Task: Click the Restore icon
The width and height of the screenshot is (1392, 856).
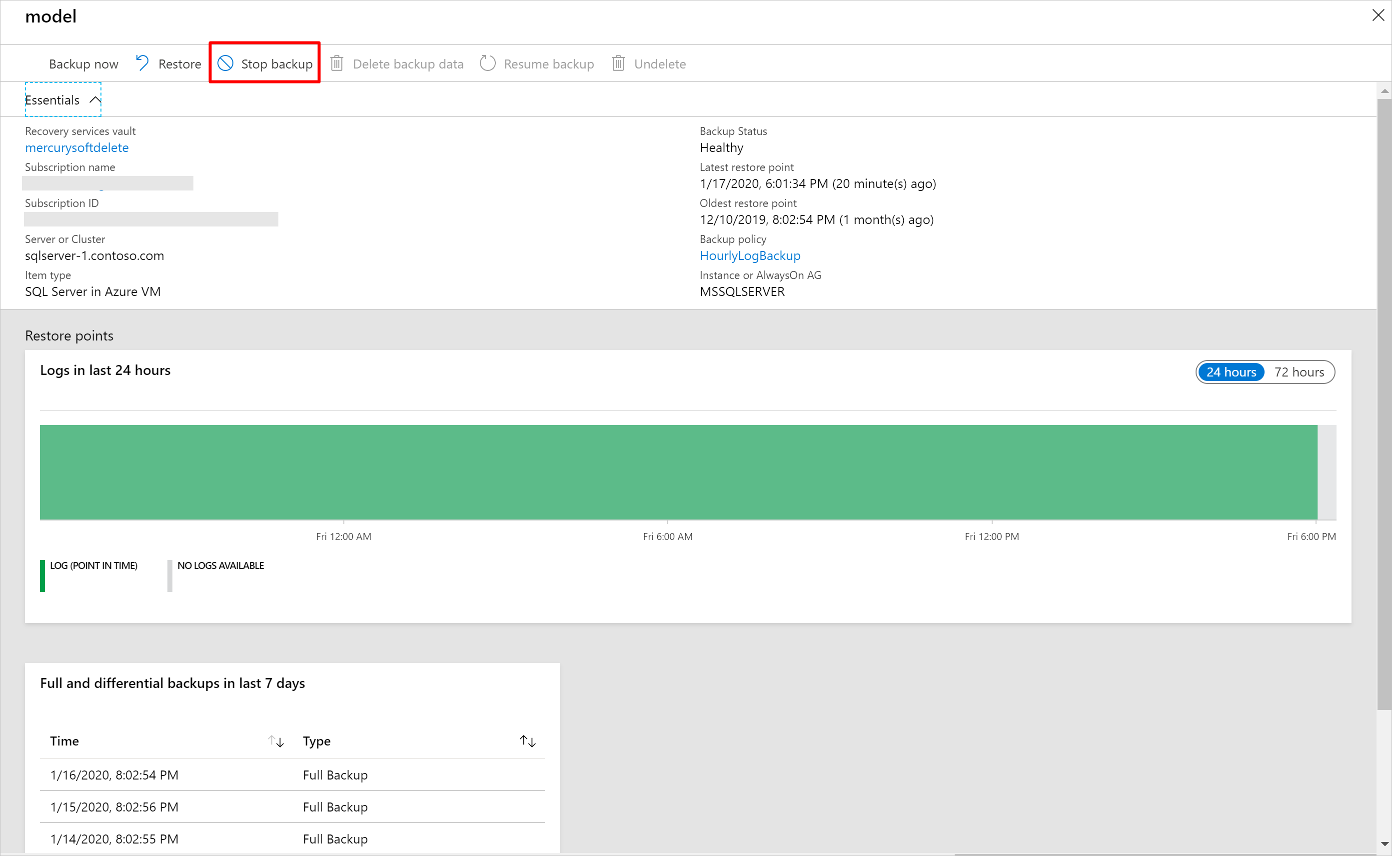Action: 143,62
